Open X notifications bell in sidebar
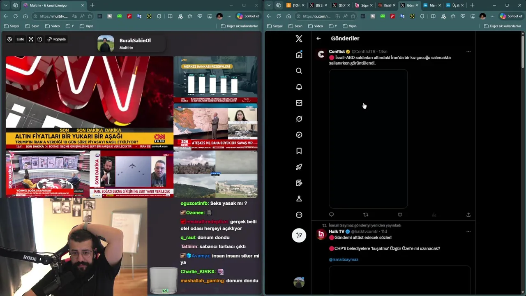Image resolution: width=526 pixels, height=296 pixels. click(x=299, y=87)
